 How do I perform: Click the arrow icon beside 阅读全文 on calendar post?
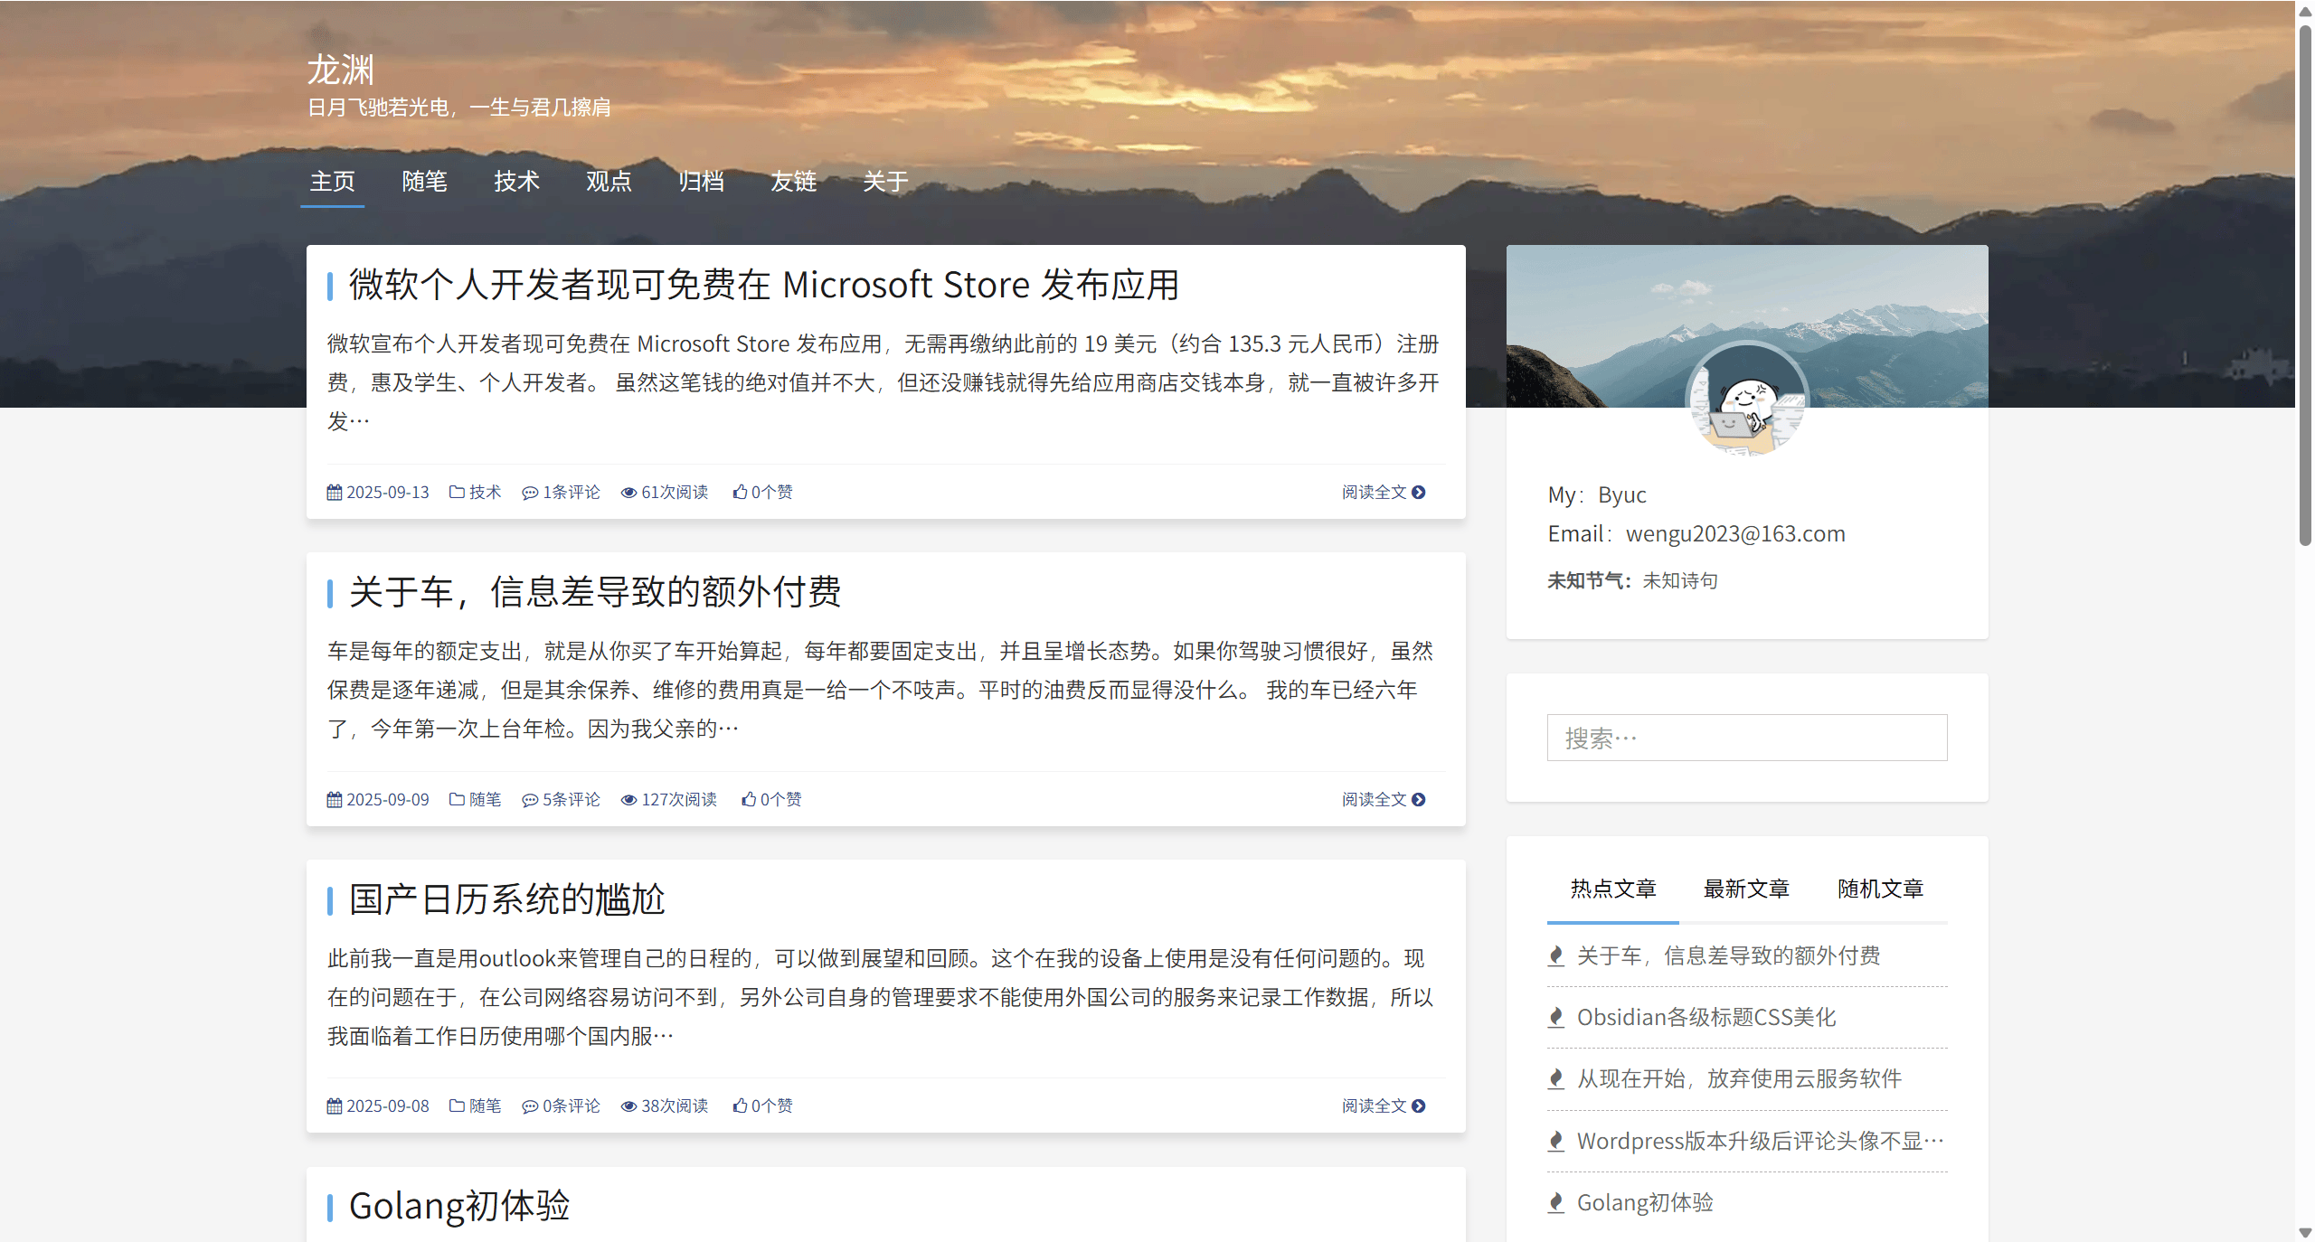[1419, 1106]
